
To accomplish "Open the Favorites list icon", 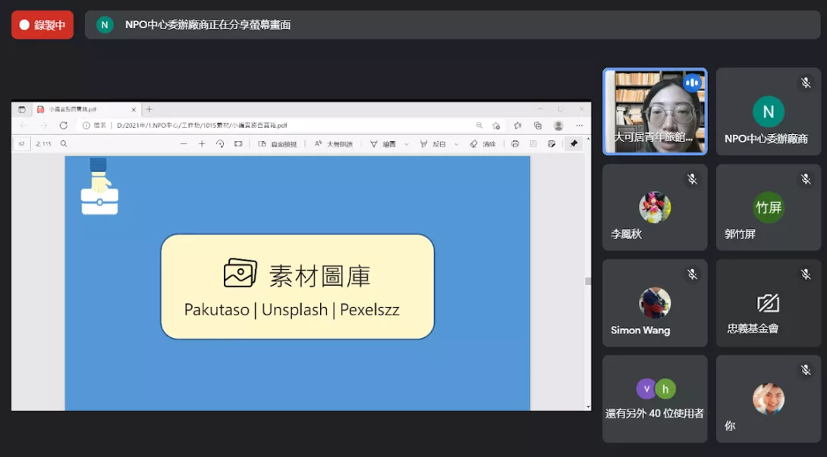I will [x=518, y=126].
